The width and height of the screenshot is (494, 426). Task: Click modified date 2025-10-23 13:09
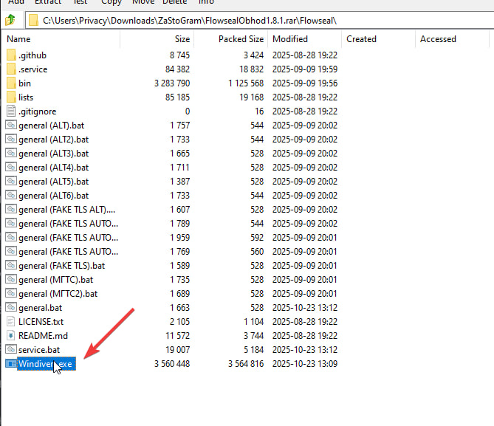pos(305,363)
